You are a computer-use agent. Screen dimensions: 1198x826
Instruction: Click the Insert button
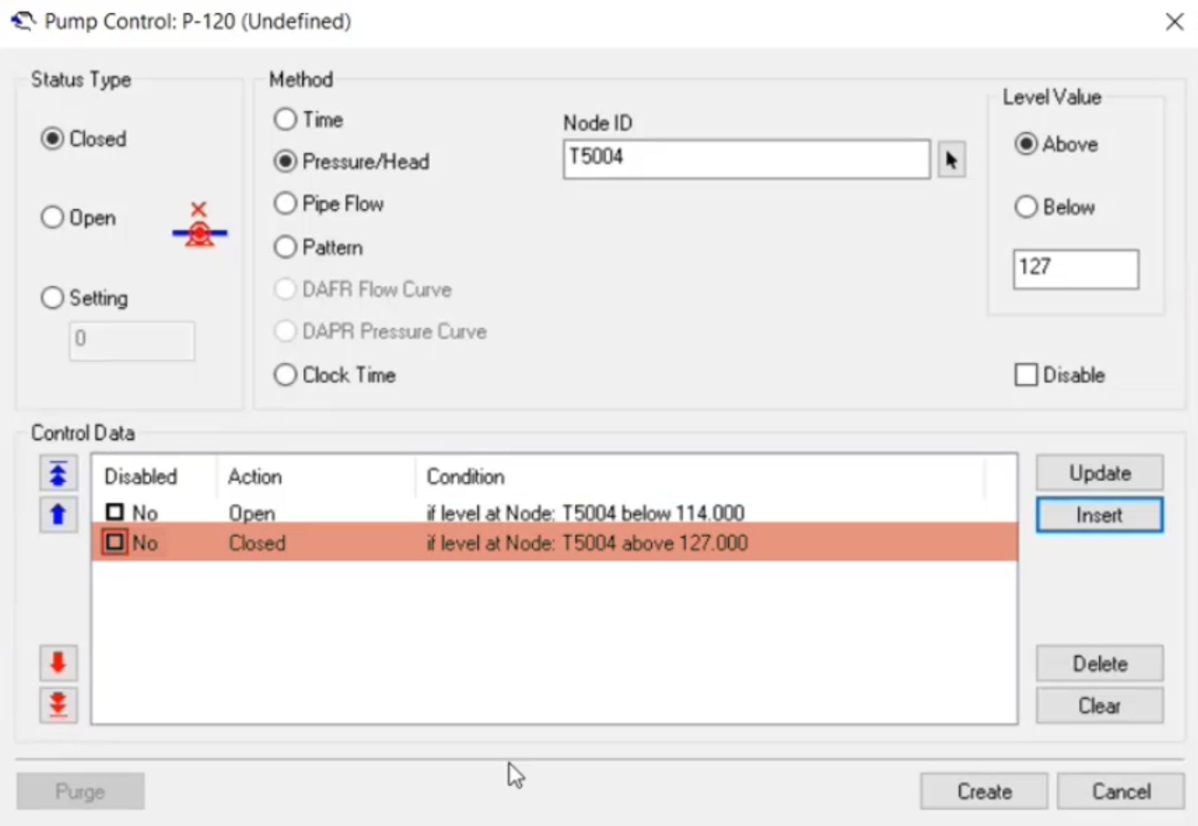1099,515
